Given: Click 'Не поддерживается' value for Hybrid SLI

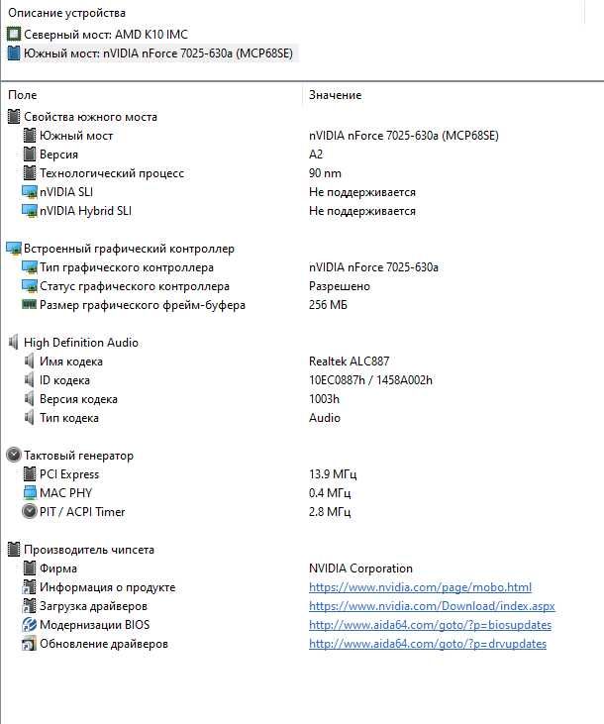Looking at the screenshot, I should pos(362,211).
